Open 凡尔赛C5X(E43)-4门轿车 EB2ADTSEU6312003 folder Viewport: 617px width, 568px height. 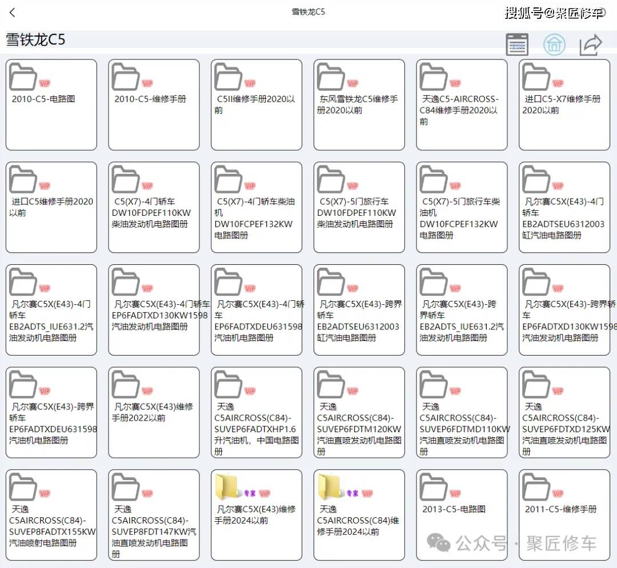[564, 208]
